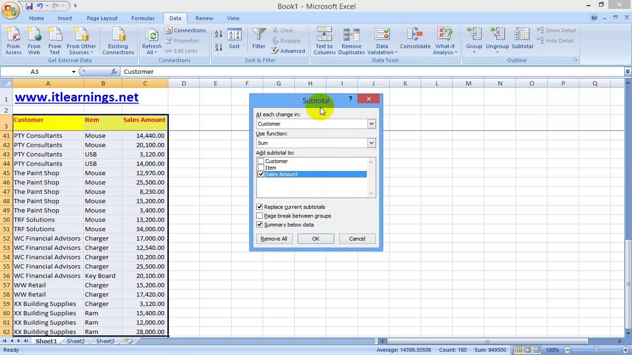Customize Quick Access Toolbar dropdown

tap(75, 6)
